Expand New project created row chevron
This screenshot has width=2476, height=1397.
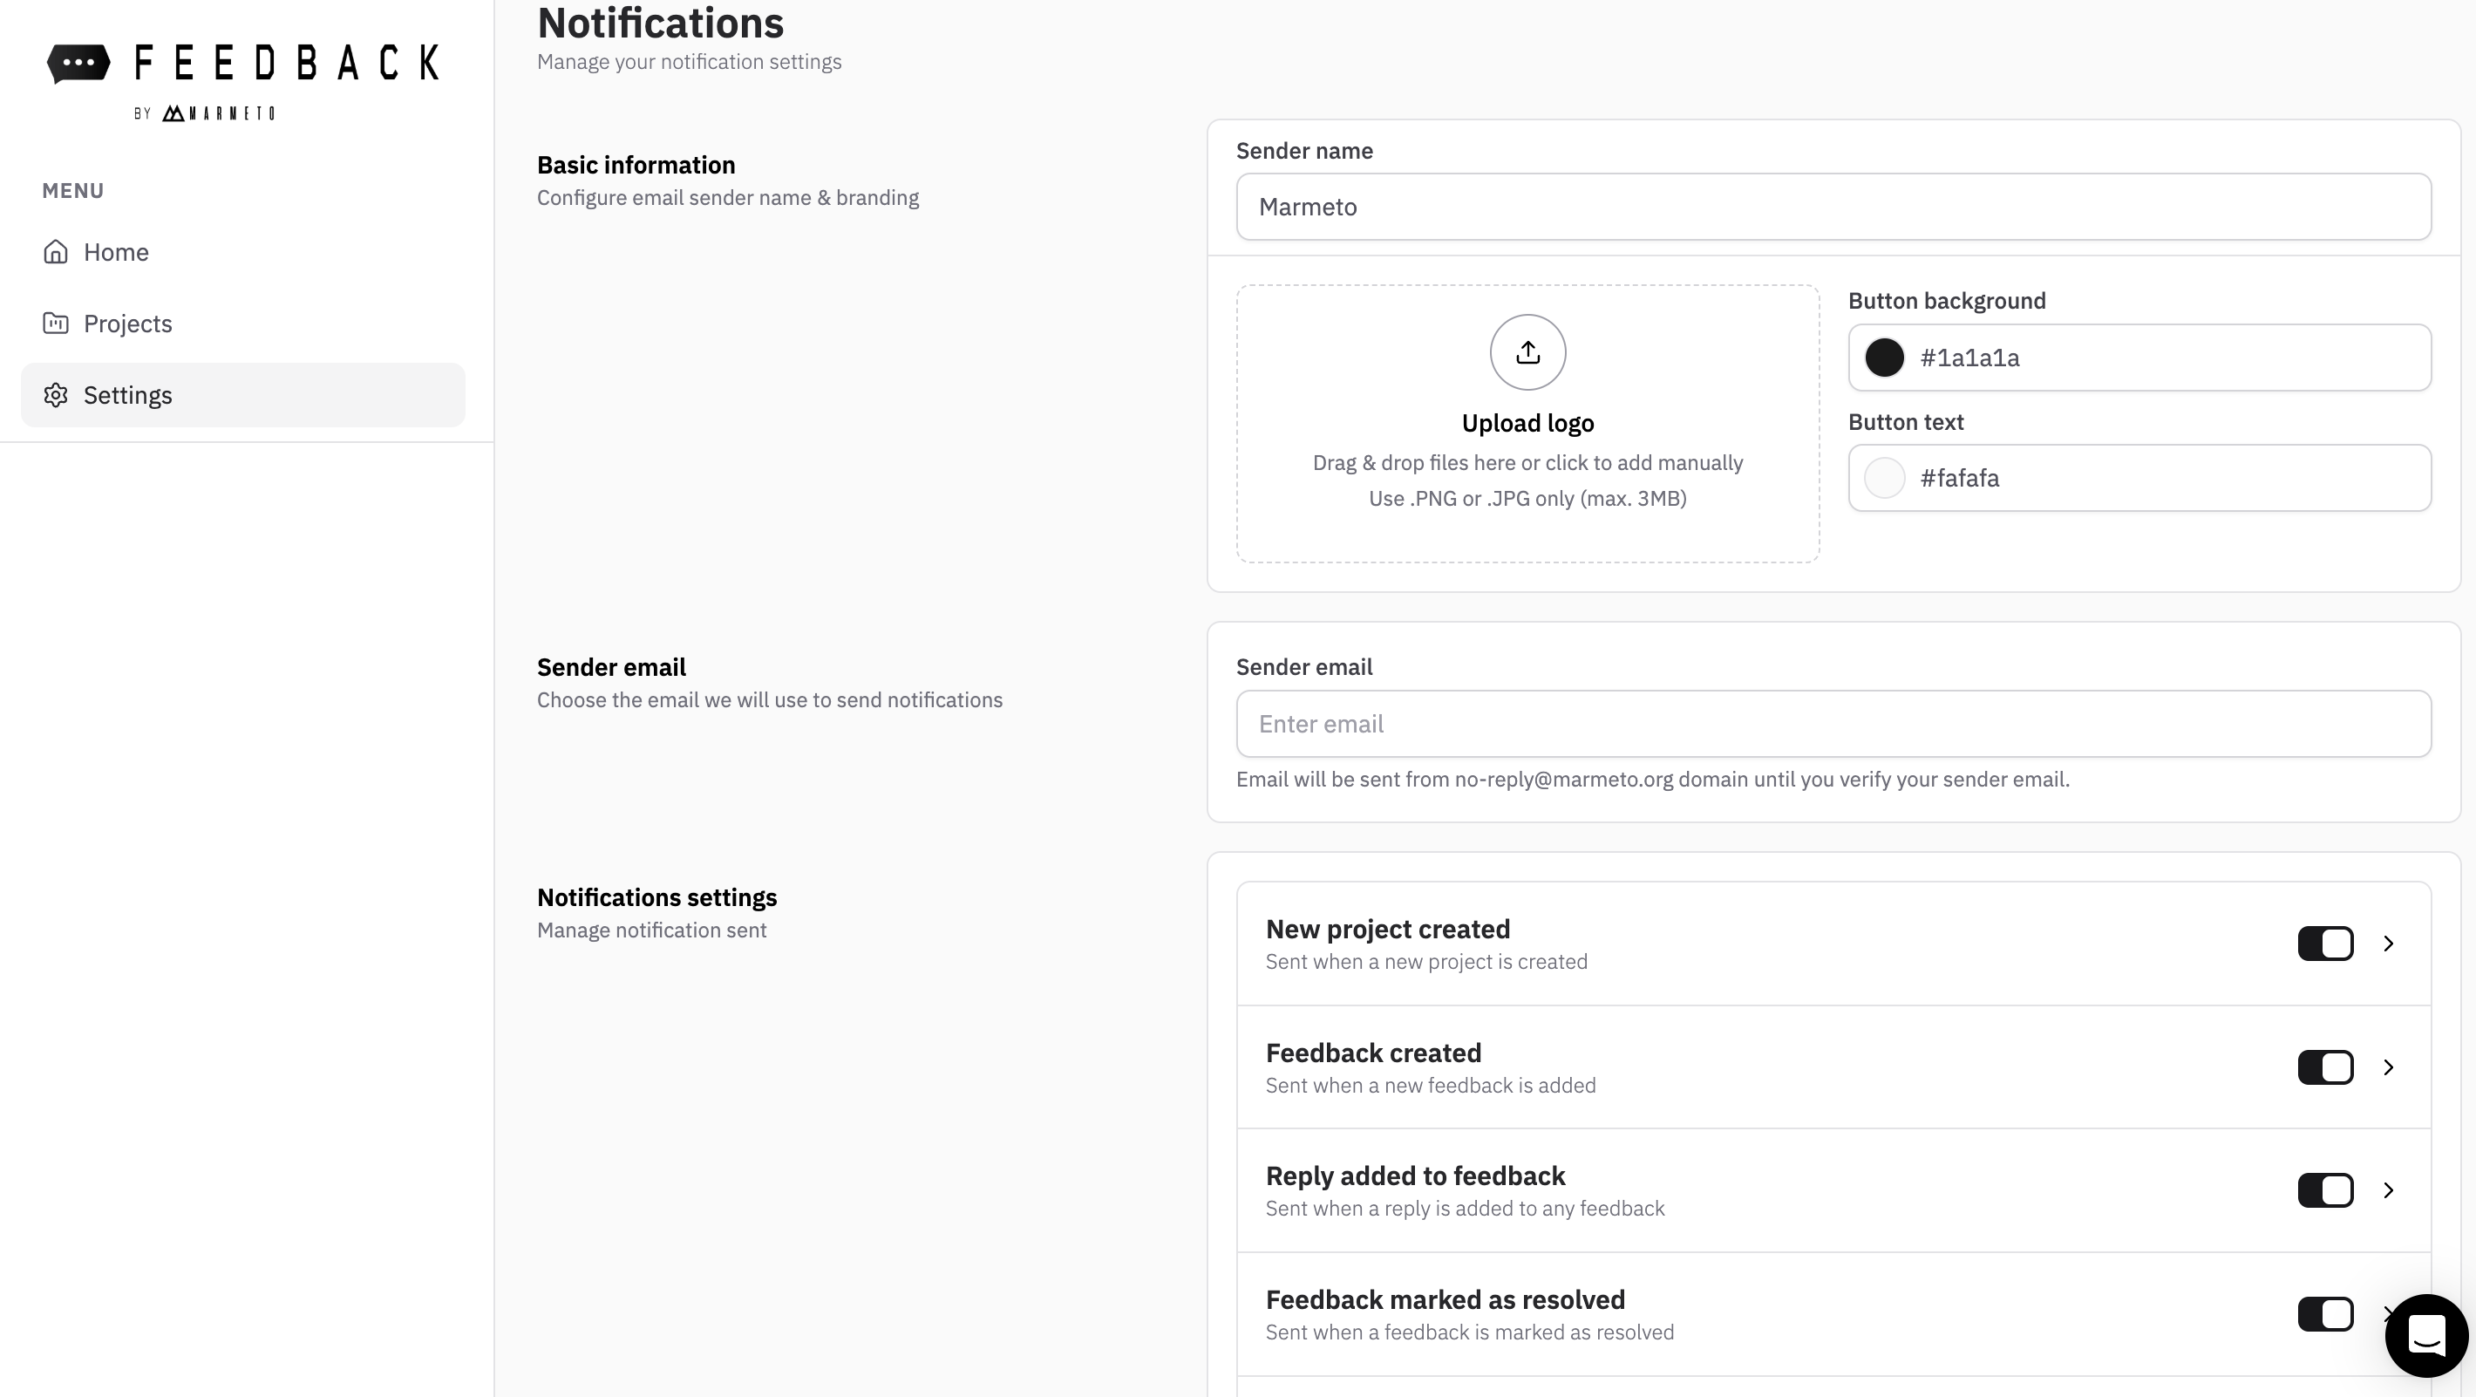click(x=2389, y=944)
